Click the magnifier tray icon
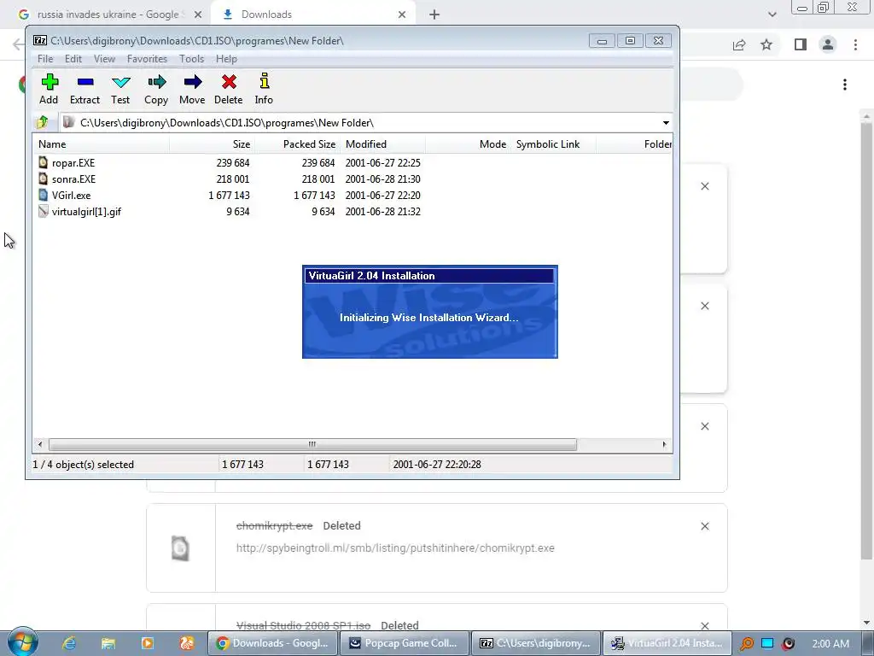 [x=746, y=643]
